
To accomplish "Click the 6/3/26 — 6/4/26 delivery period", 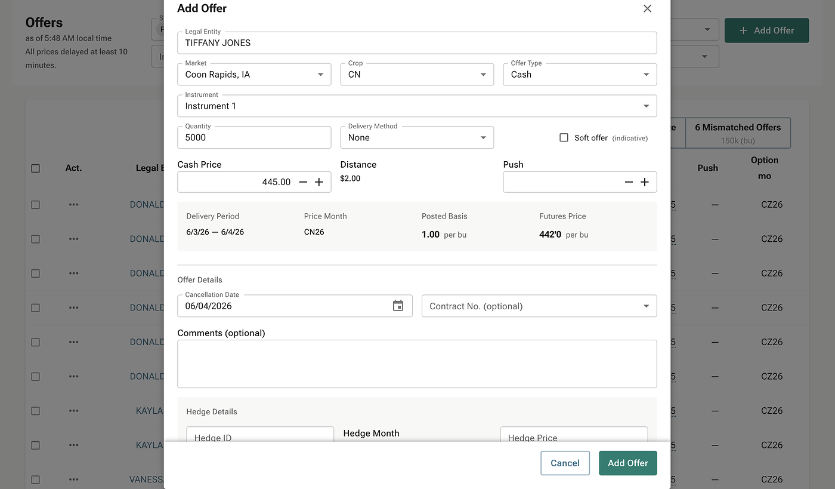I will (x=215, y=232).
